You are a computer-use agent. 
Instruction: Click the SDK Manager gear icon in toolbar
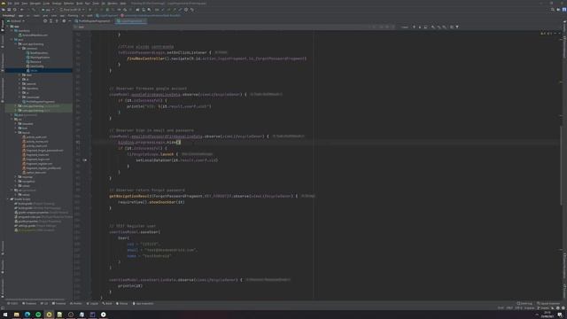[186, 10]
